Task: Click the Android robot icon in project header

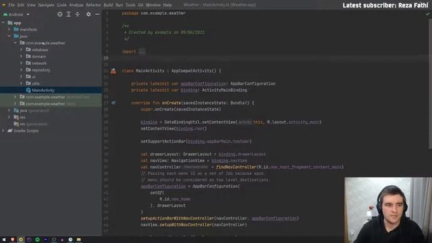Action: tap(5, 14)
